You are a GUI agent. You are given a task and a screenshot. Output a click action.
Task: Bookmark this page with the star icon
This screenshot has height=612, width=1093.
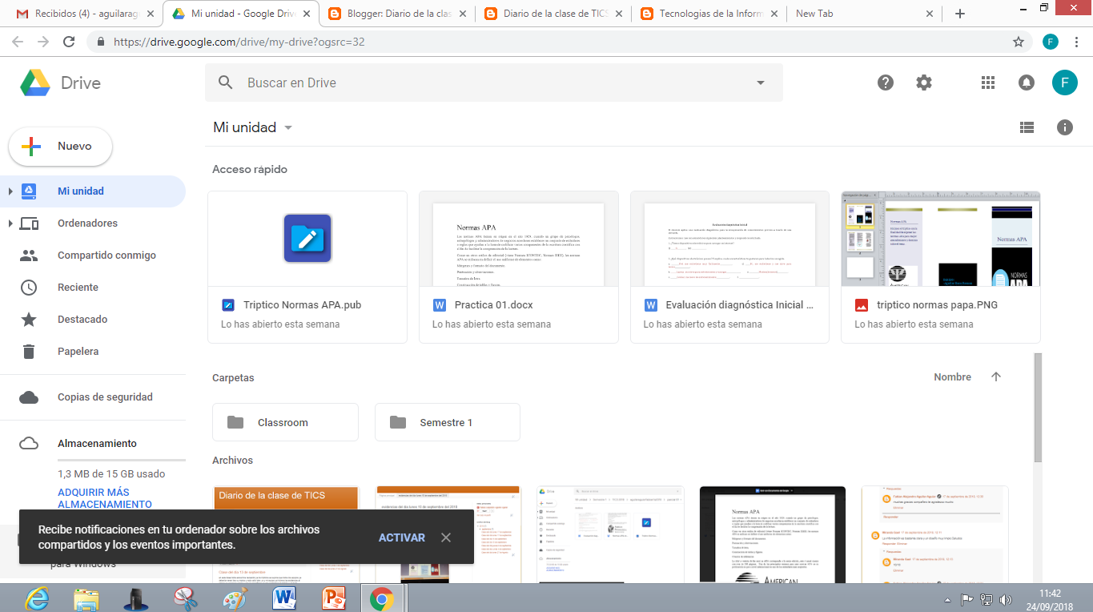(x=1019, y=42)
